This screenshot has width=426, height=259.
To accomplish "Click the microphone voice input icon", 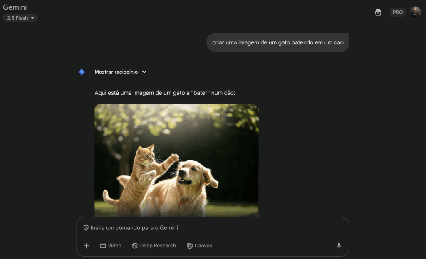I will [x=339, y=246].
